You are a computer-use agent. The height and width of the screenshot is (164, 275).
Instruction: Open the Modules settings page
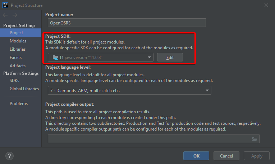point(18,41)
